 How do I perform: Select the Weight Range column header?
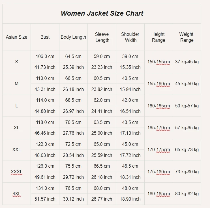[x=187, y=37]
